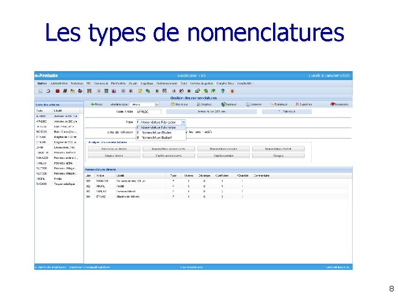Open the Suivi menu
Screen dimensions: 398x298
(184, 83)
